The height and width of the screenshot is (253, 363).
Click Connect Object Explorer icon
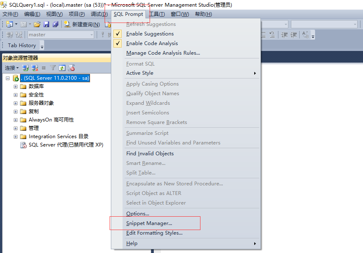pyautogui.click(x=25, y=68)
